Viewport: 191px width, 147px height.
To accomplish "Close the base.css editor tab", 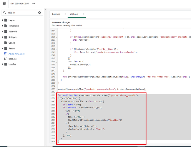I will point(65,14).
